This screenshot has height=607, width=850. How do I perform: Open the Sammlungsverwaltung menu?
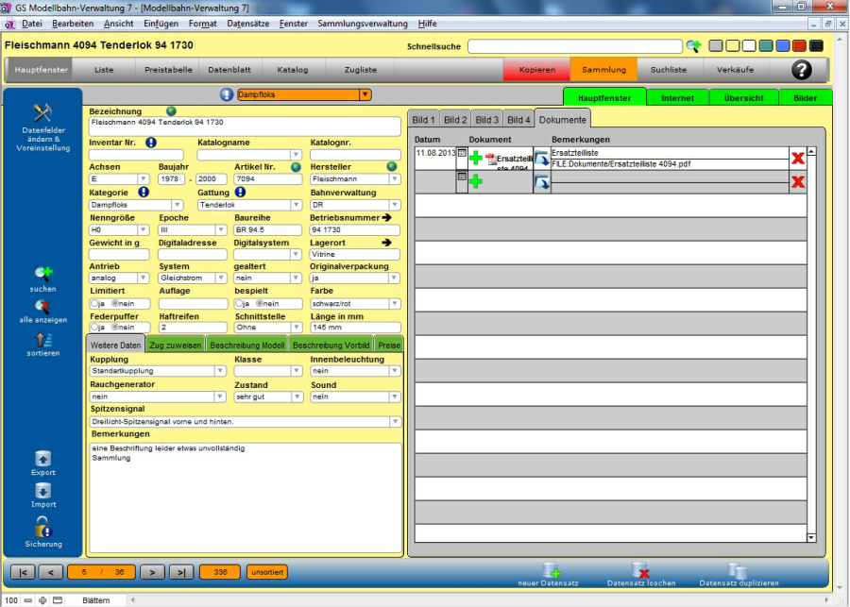click(x=363, y=24)
